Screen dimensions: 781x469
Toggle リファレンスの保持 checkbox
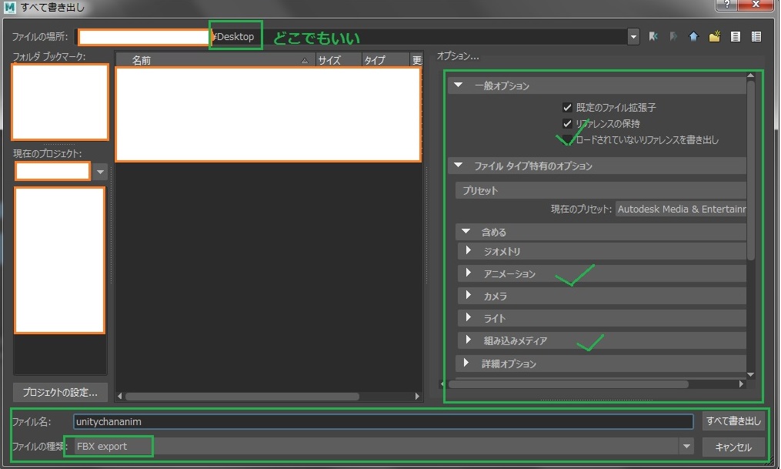click(567, 123)
